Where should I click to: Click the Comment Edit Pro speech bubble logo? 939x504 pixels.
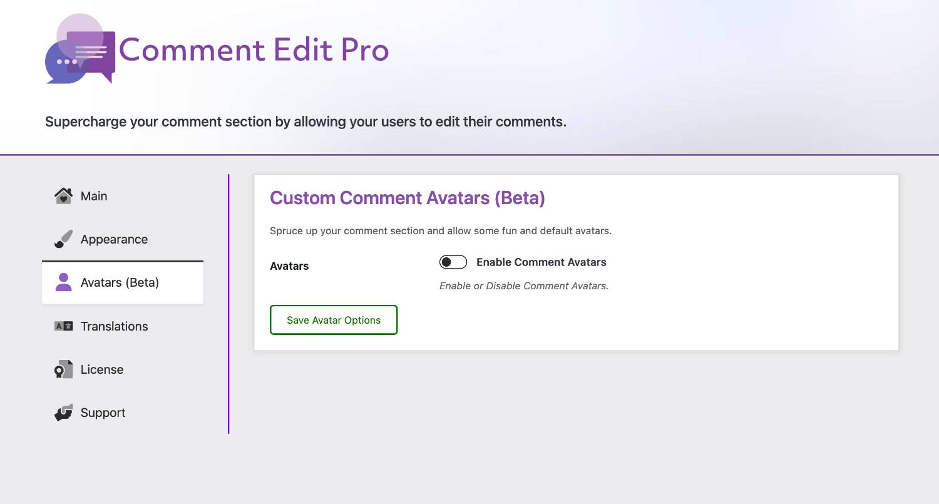pyautogui.click(x=80, y=49)
